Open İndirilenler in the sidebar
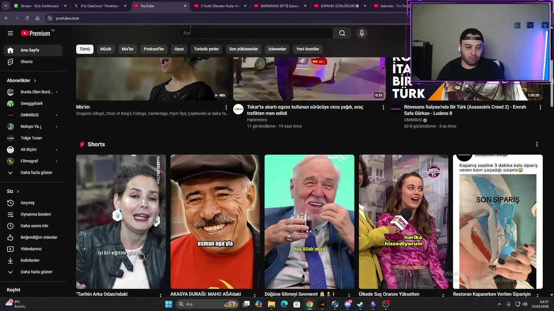This screenshot has width=554, height=311. tap(33, 260)
